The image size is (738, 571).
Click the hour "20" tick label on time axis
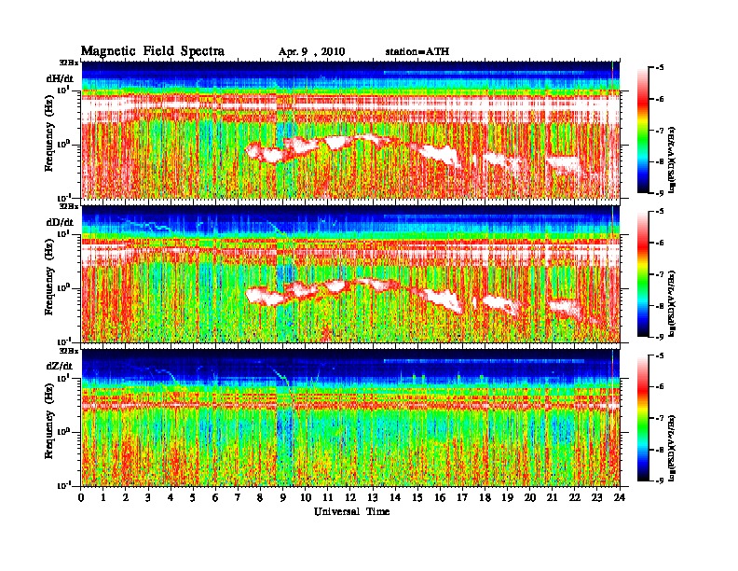click(x=529, y=498)
